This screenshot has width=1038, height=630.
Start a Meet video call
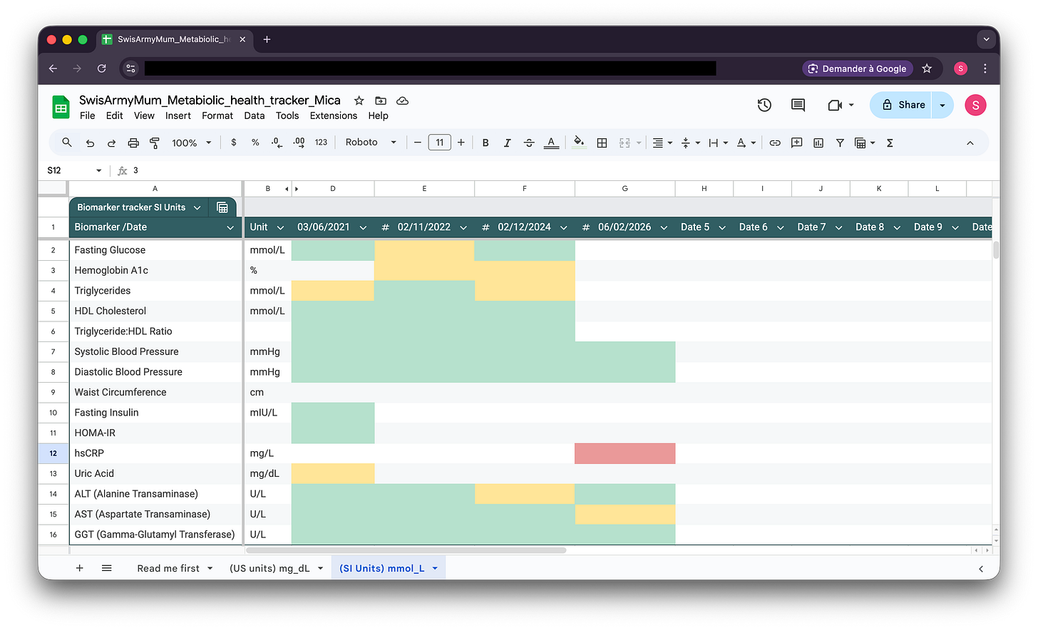835,105
